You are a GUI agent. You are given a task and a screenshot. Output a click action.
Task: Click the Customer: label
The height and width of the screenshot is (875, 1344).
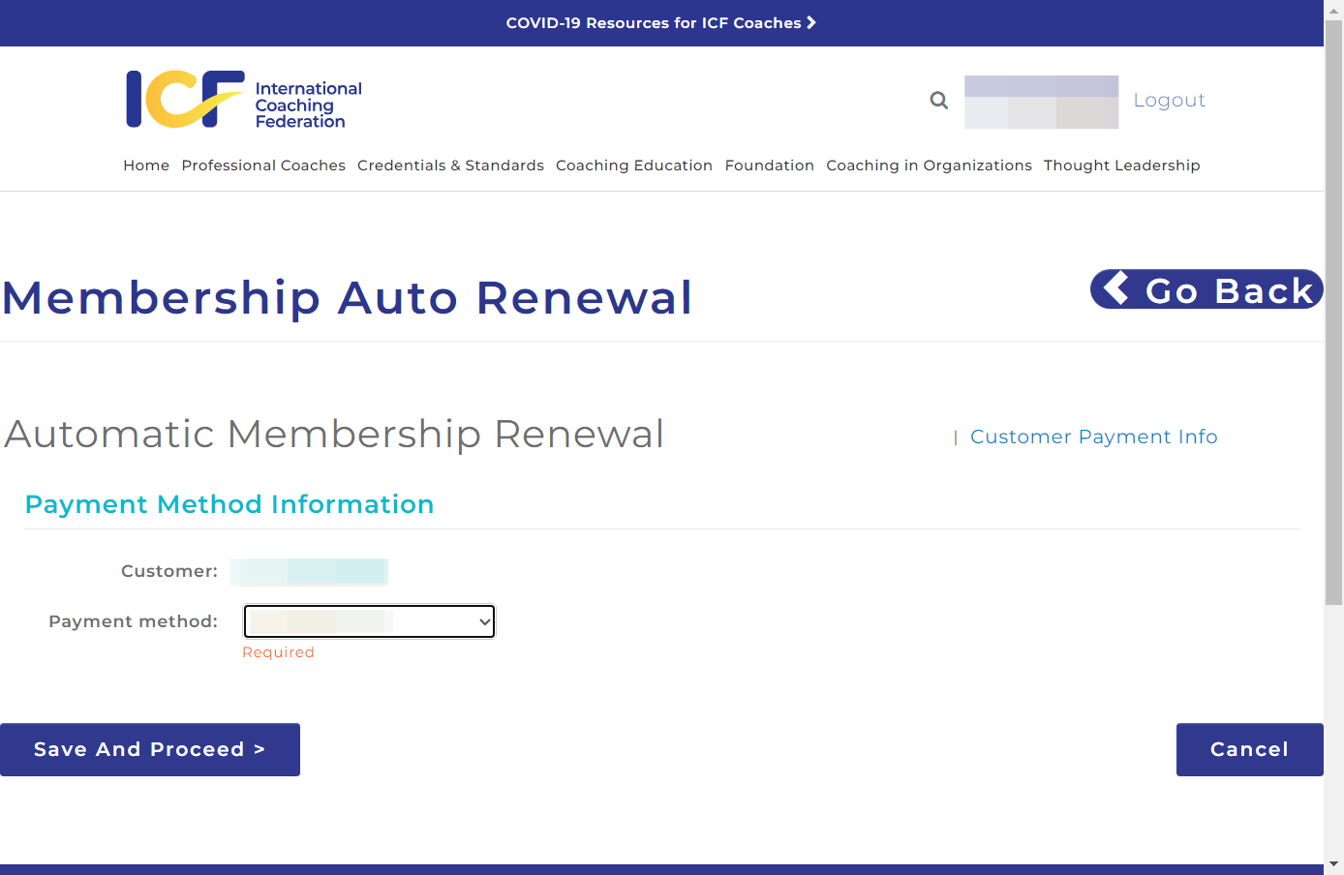click(x=169, y=571)
